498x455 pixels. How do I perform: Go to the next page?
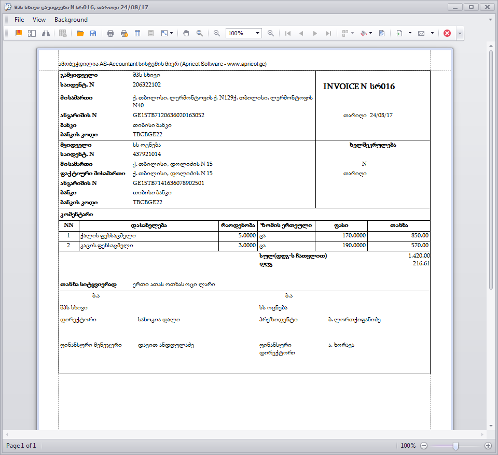(315, 33)
